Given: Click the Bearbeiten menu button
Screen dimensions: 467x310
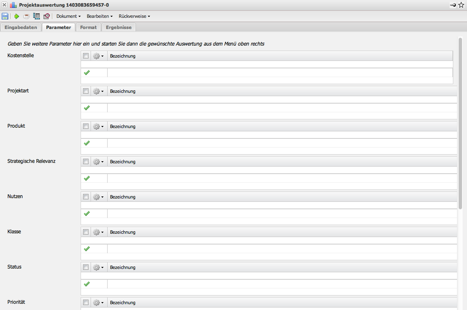Looking at the screenshot, I should (100, 16).
